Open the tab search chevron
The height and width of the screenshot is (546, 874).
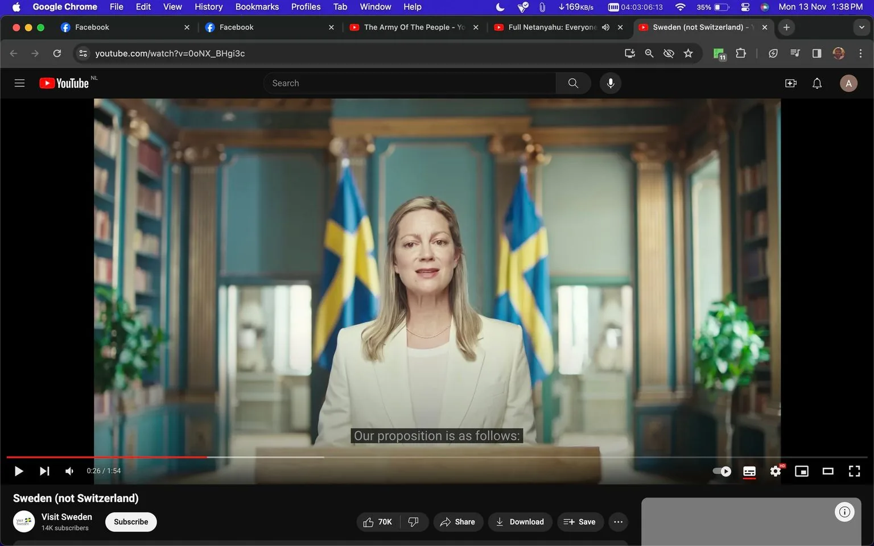[x=863, y=27]
